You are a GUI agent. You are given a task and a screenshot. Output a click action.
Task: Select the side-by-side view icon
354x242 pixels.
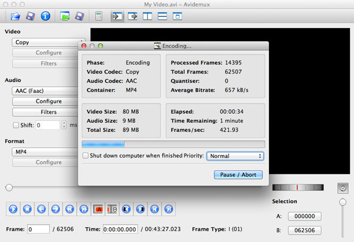[x=147, y=16]
